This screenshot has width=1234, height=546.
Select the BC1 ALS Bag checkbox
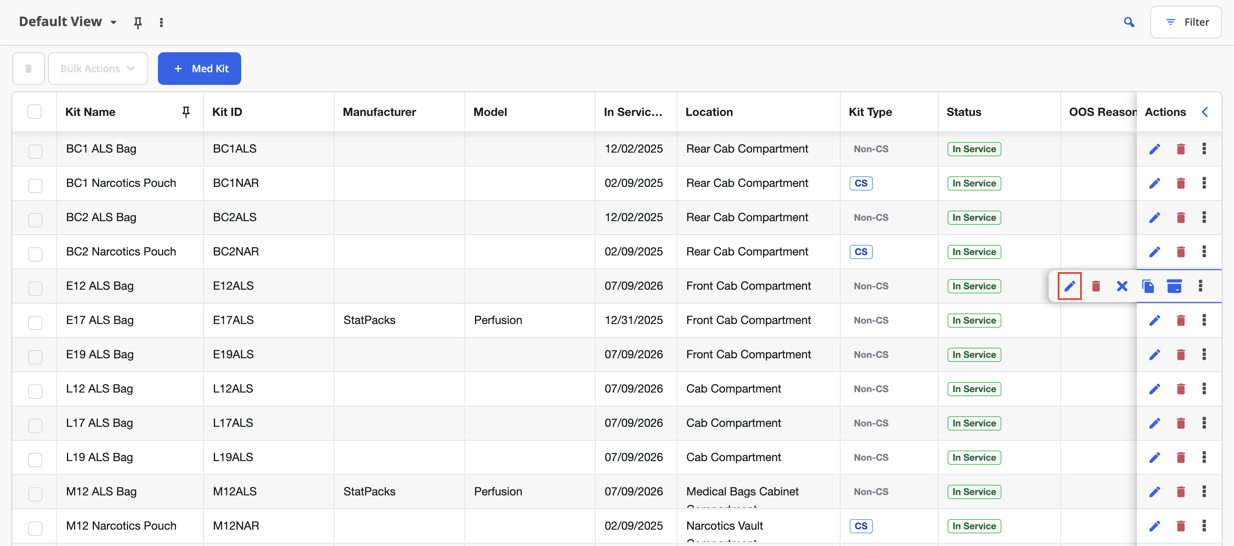click(x=35, y=151)
